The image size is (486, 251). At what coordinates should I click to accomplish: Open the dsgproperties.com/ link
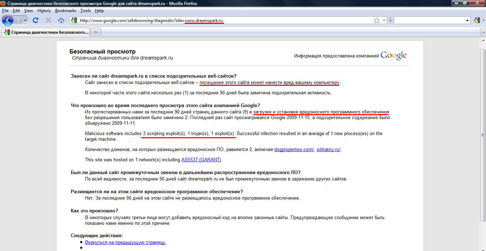click(x=294, y=149)
